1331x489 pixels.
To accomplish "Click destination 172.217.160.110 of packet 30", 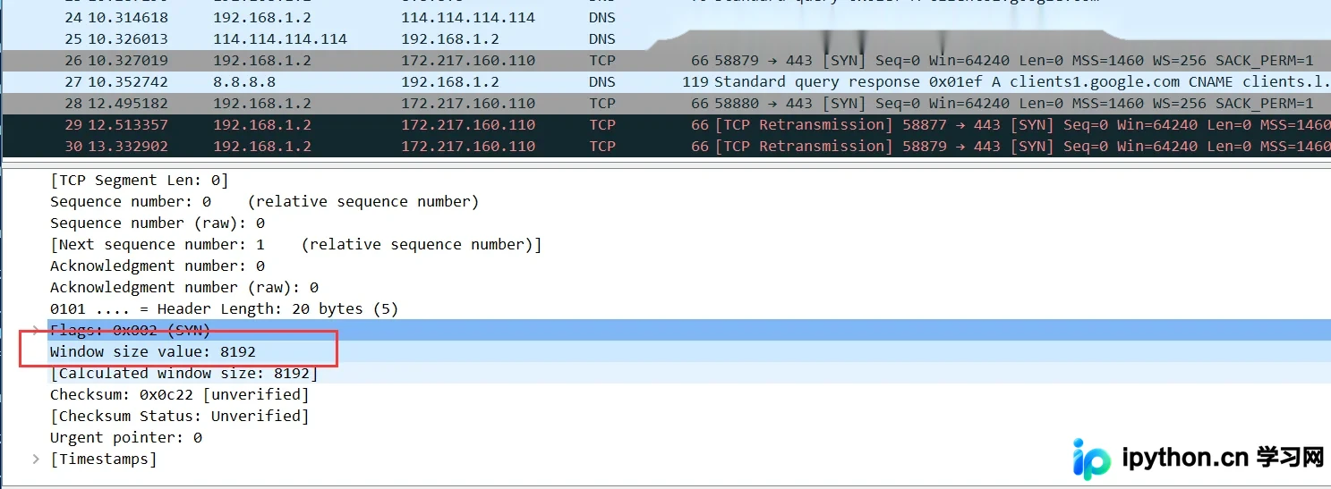I will (x=468, y=146).
